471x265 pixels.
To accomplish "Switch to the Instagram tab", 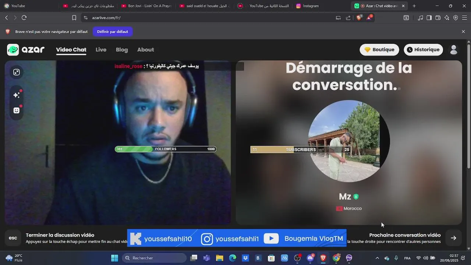I will [x=321, y=6].
